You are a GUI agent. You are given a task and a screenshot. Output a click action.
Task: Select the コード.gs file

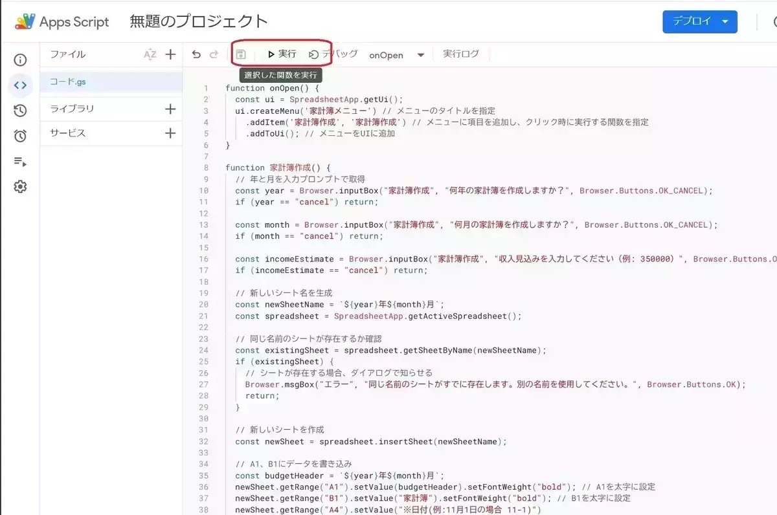coord(111,82)
